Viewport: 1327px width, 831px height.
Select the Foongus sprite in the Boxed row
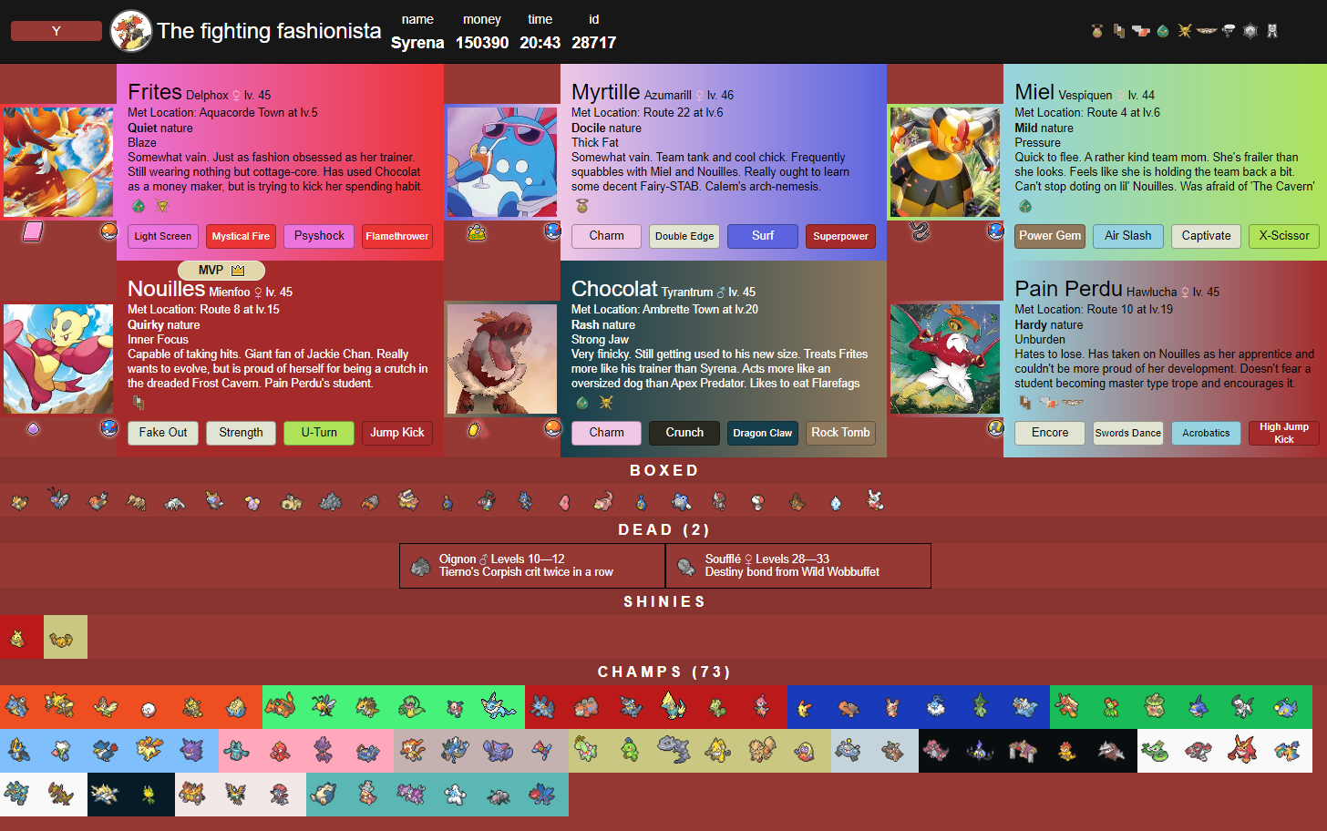pyautogui.click(x=757, y=501)
